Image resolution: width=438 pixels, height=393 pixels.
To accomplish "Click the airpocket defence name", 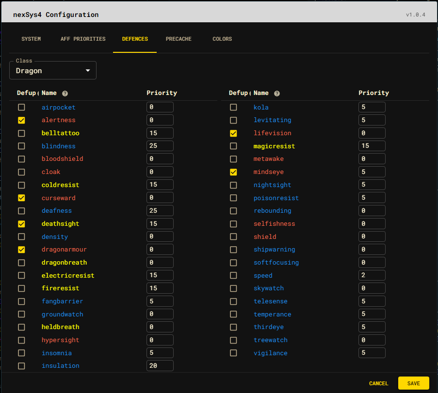I will pos(58,107).
